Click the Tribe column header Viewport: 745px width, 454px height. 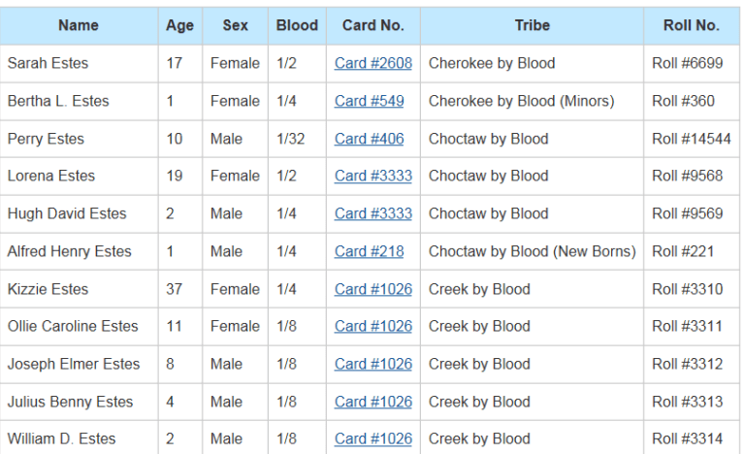coord(532,25)
